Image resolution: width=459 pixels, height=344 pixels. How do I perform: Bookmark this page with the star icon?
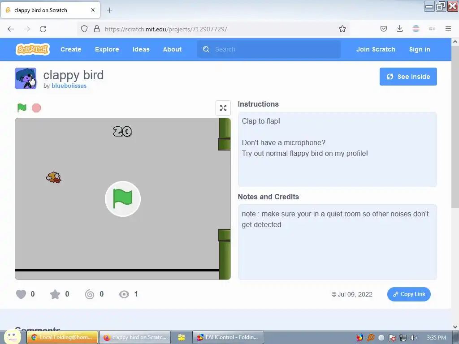point(342,29)
